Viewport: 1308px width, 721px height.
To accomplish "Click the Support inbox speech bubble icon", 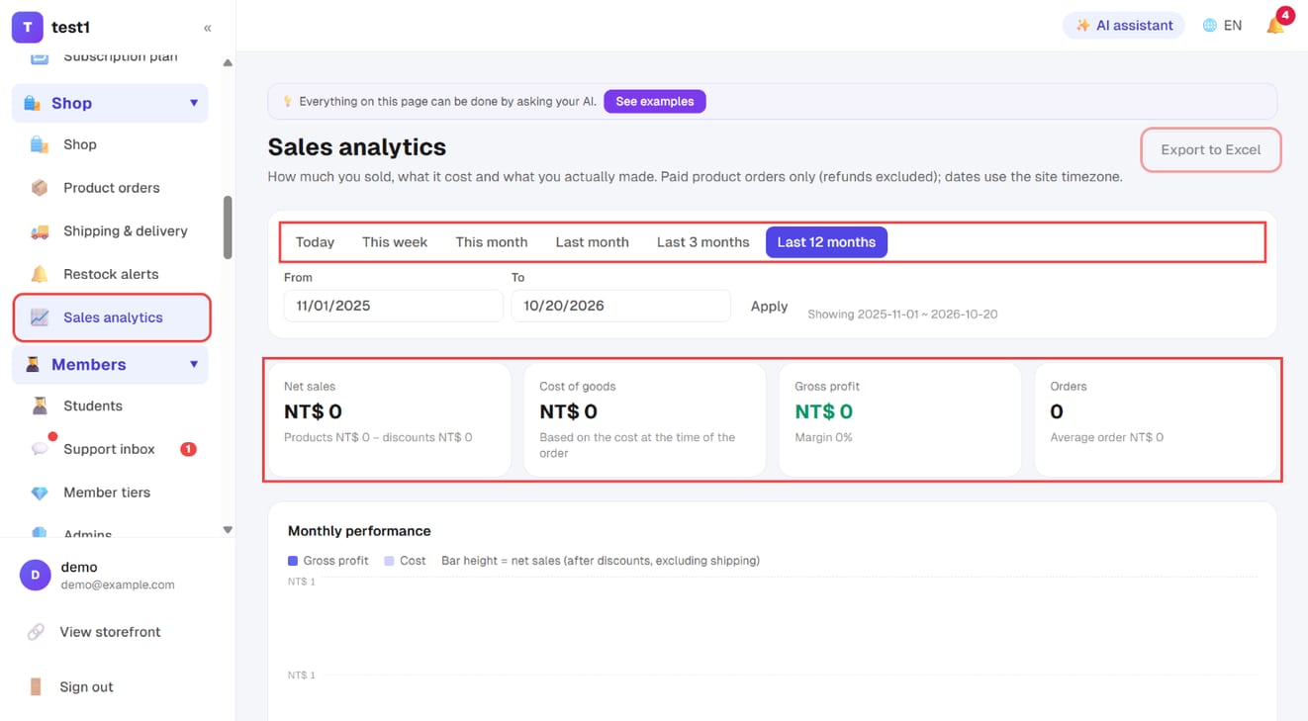I will [40, 449].
